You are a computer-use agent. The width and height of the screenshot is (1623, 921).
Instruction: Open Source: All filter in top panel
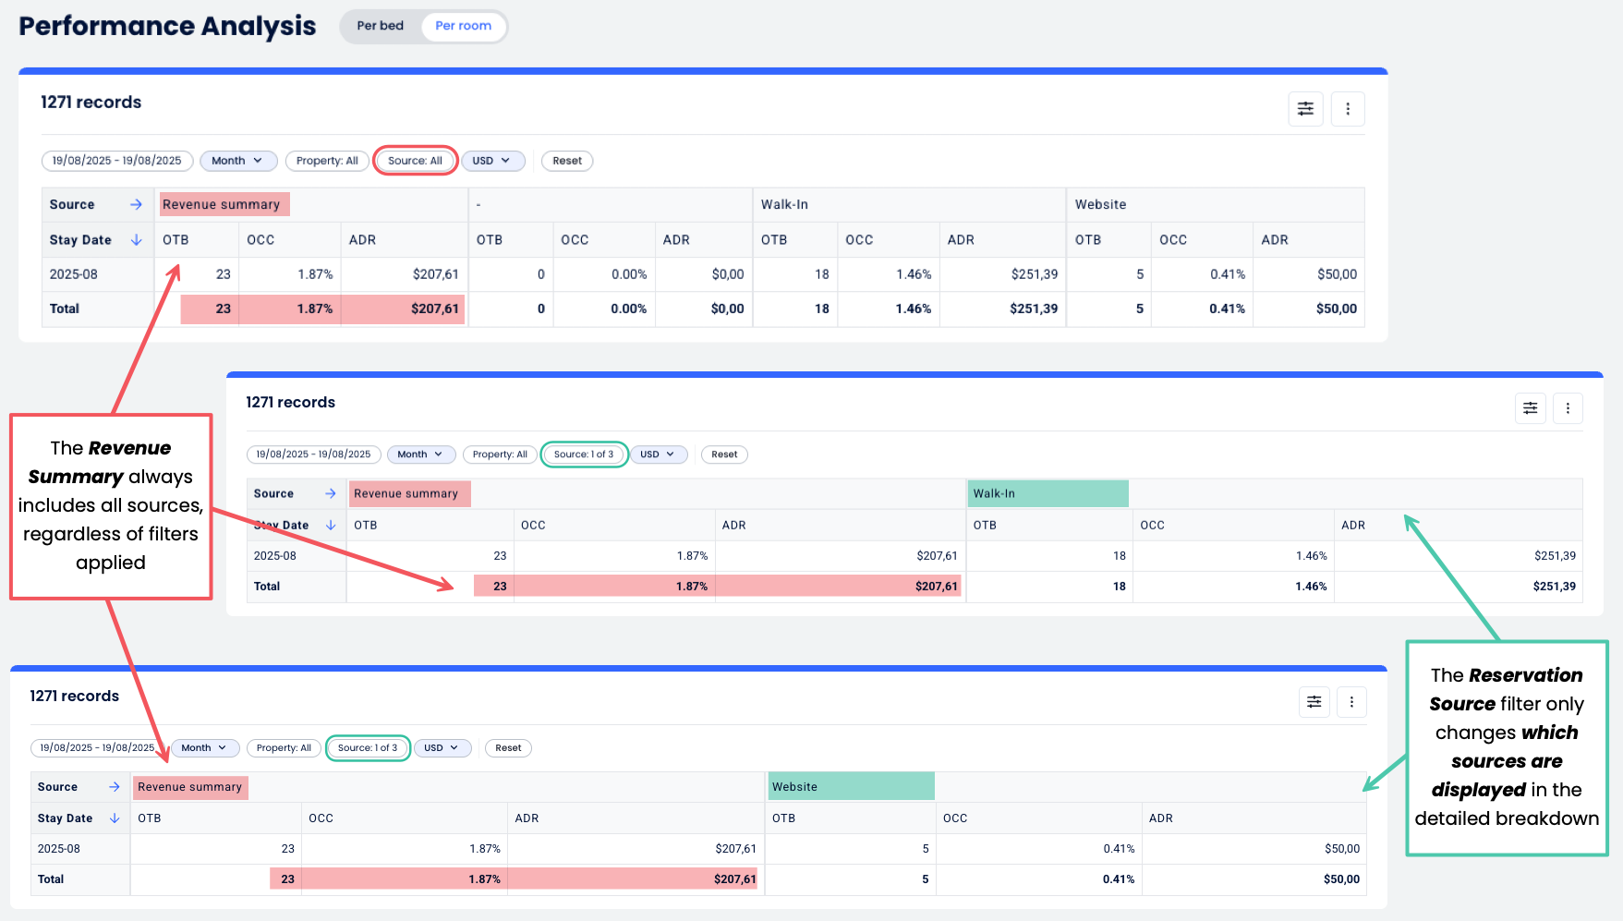[x=415, y=161]
